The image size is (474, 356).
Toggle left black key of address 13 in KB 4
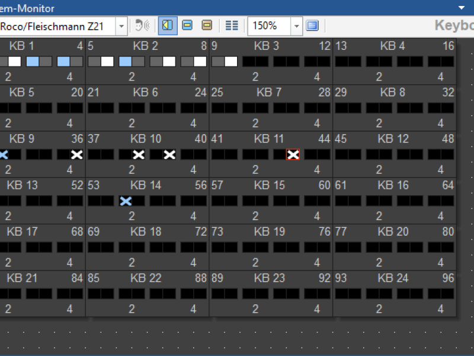tap(342, 62)
